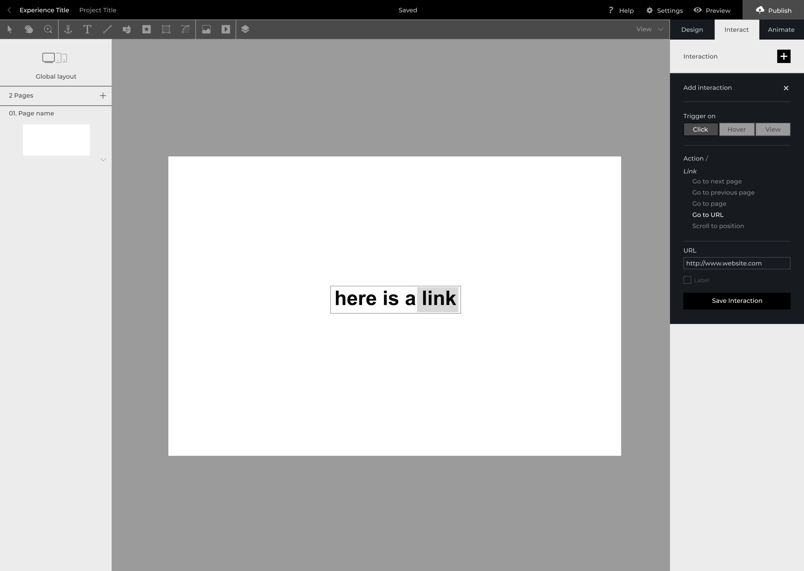The height and width of the screenshot is (571, 804).
Task: Set trigger to Click
Action: tap(701, 129)
